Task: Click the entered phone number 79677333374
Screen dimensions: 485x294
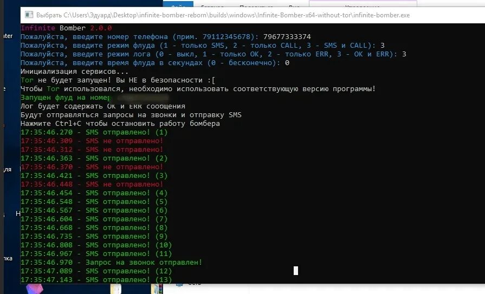Action: pos(287,36)
